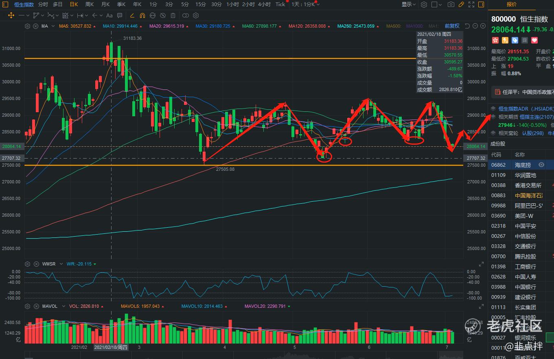Select 腾讯控股 constituent stock row
This screenshot has width=554, height=359.
(x=521, y=257)
